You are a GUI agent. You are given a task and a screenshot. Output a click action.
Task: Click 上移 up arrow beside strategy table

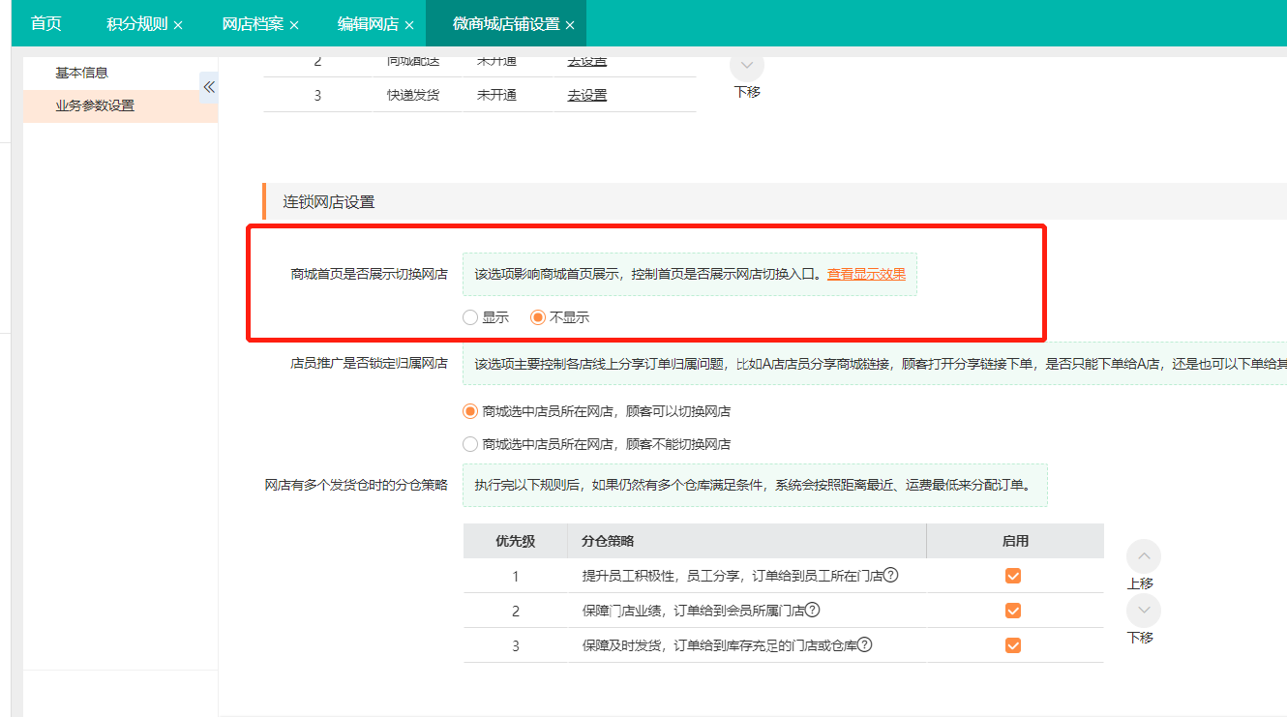tap(1144, 556)
